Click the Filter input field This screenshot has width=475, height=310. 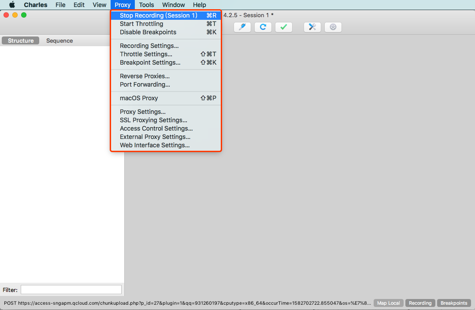tap(71, 290)
